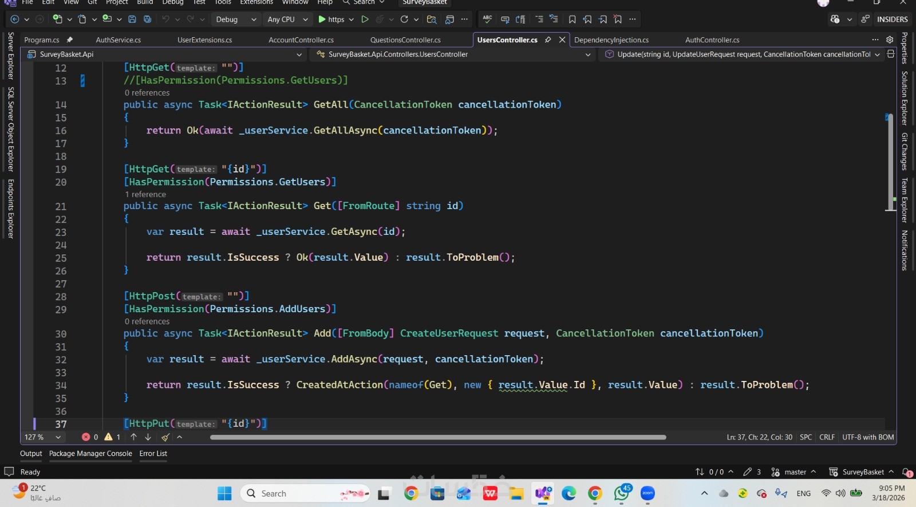This screenshot has width=916, height=507.
Task: Open the 127 % zoom level dropdown
Action: point(43,437)
